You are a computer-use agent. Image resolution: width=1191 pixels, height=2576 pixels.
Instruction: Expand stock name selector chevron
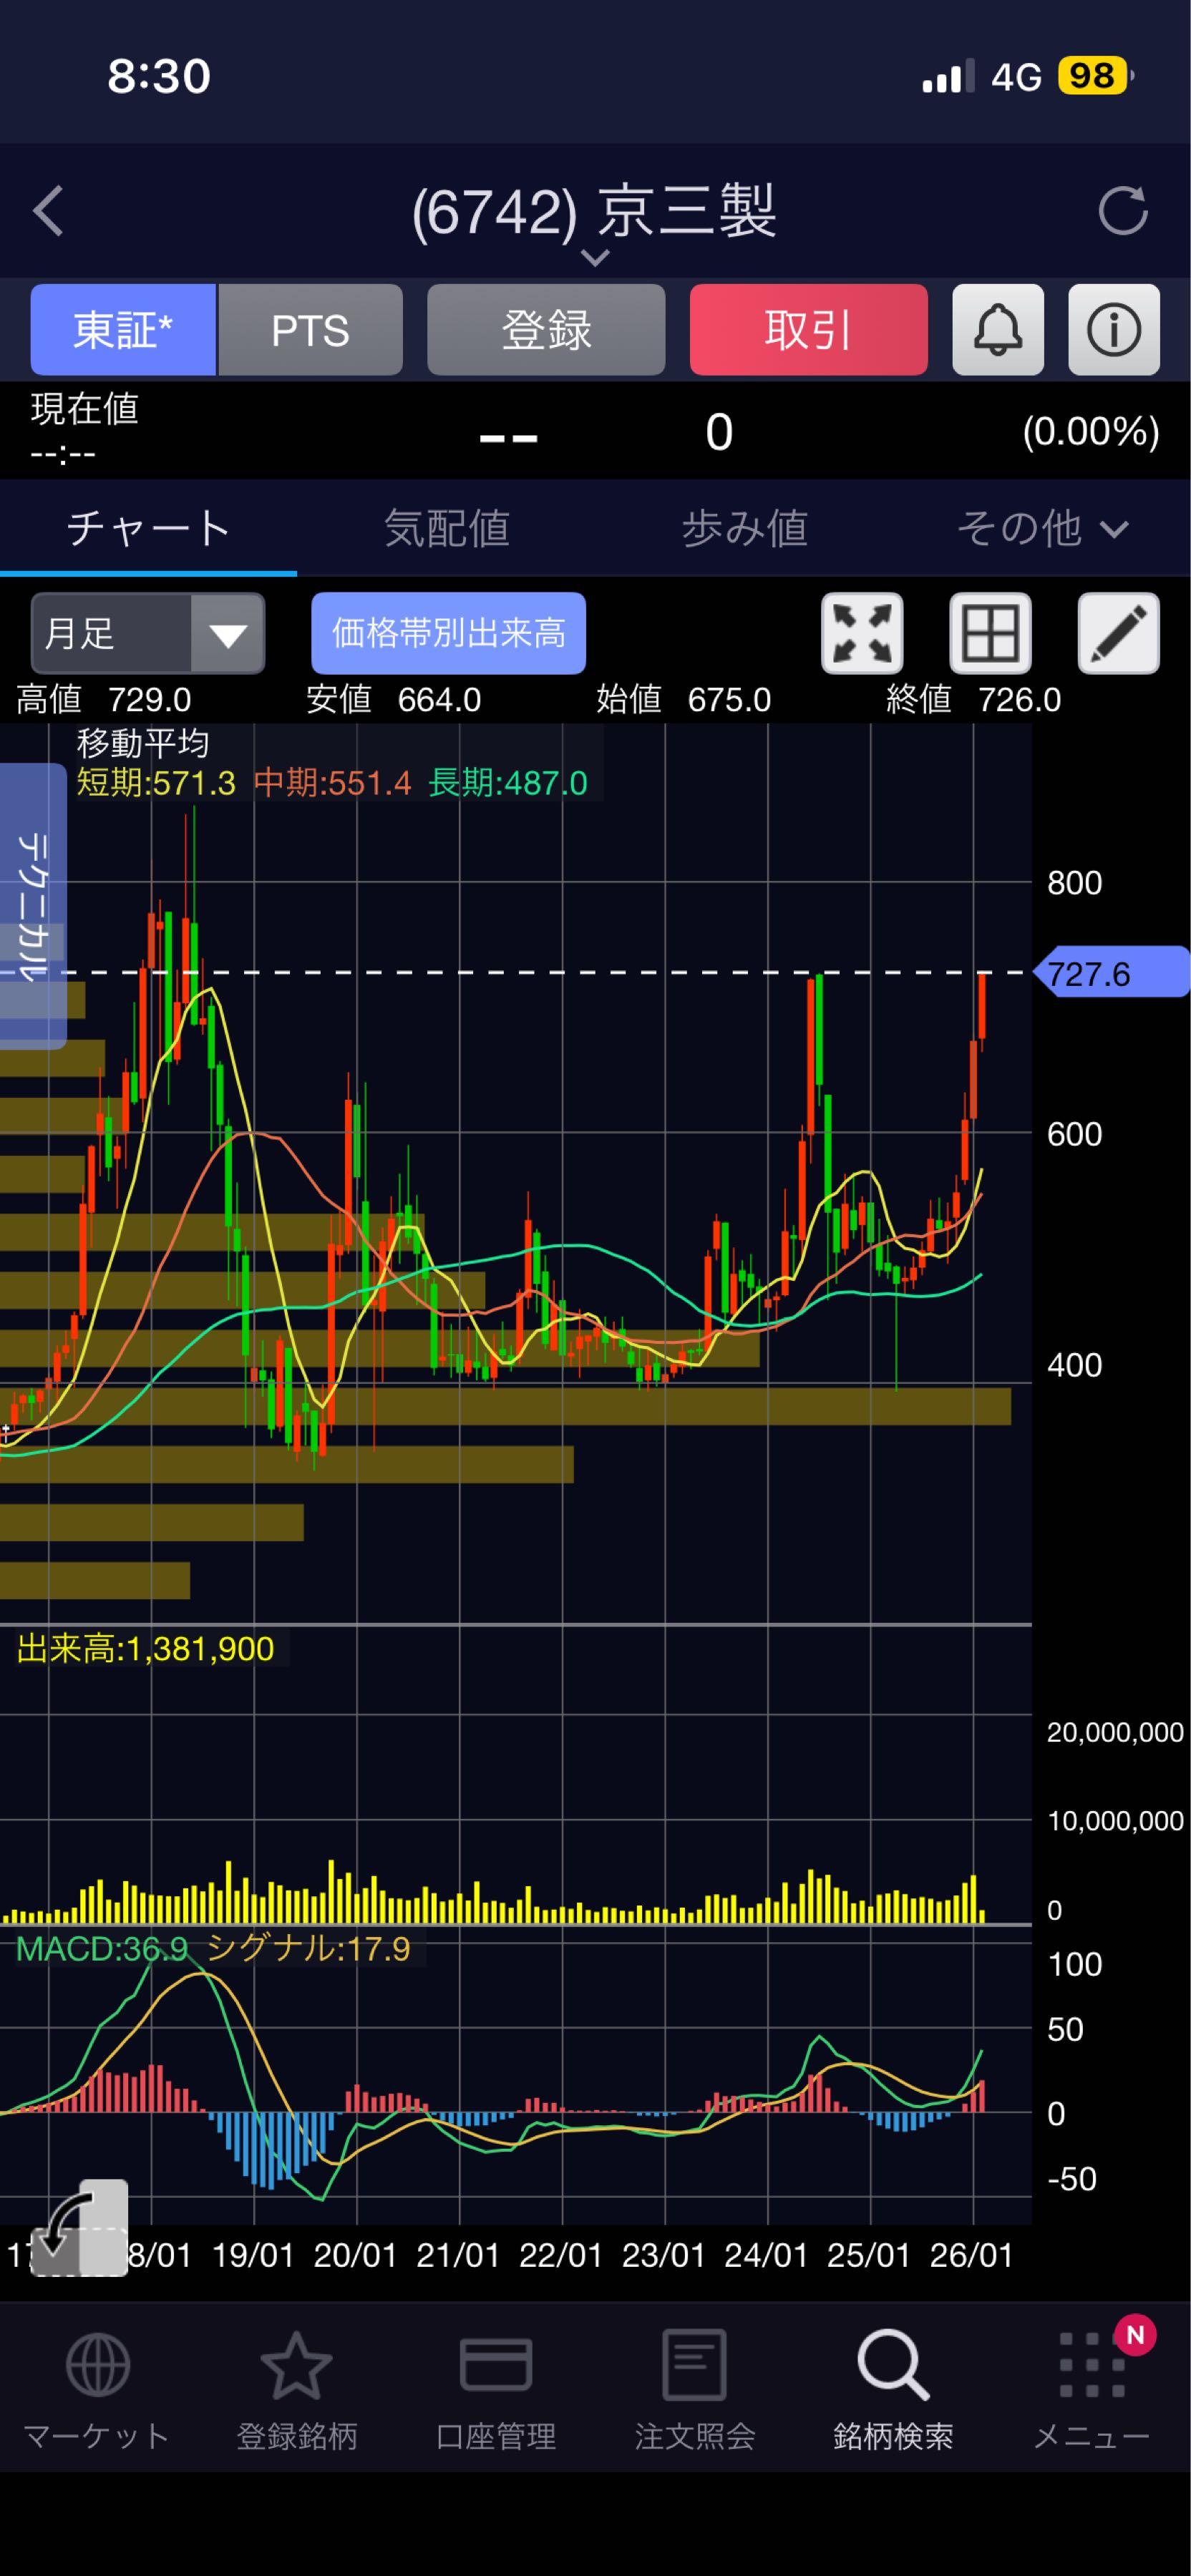(595, 258)
